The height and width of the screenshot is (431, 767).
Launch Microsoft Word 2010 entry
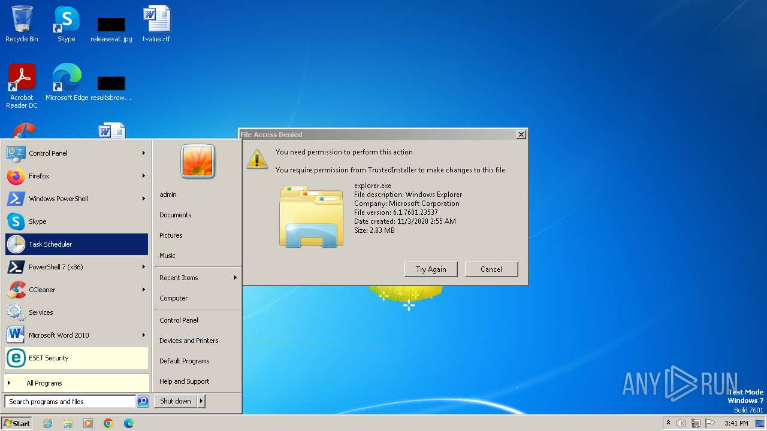coord(77,335)
